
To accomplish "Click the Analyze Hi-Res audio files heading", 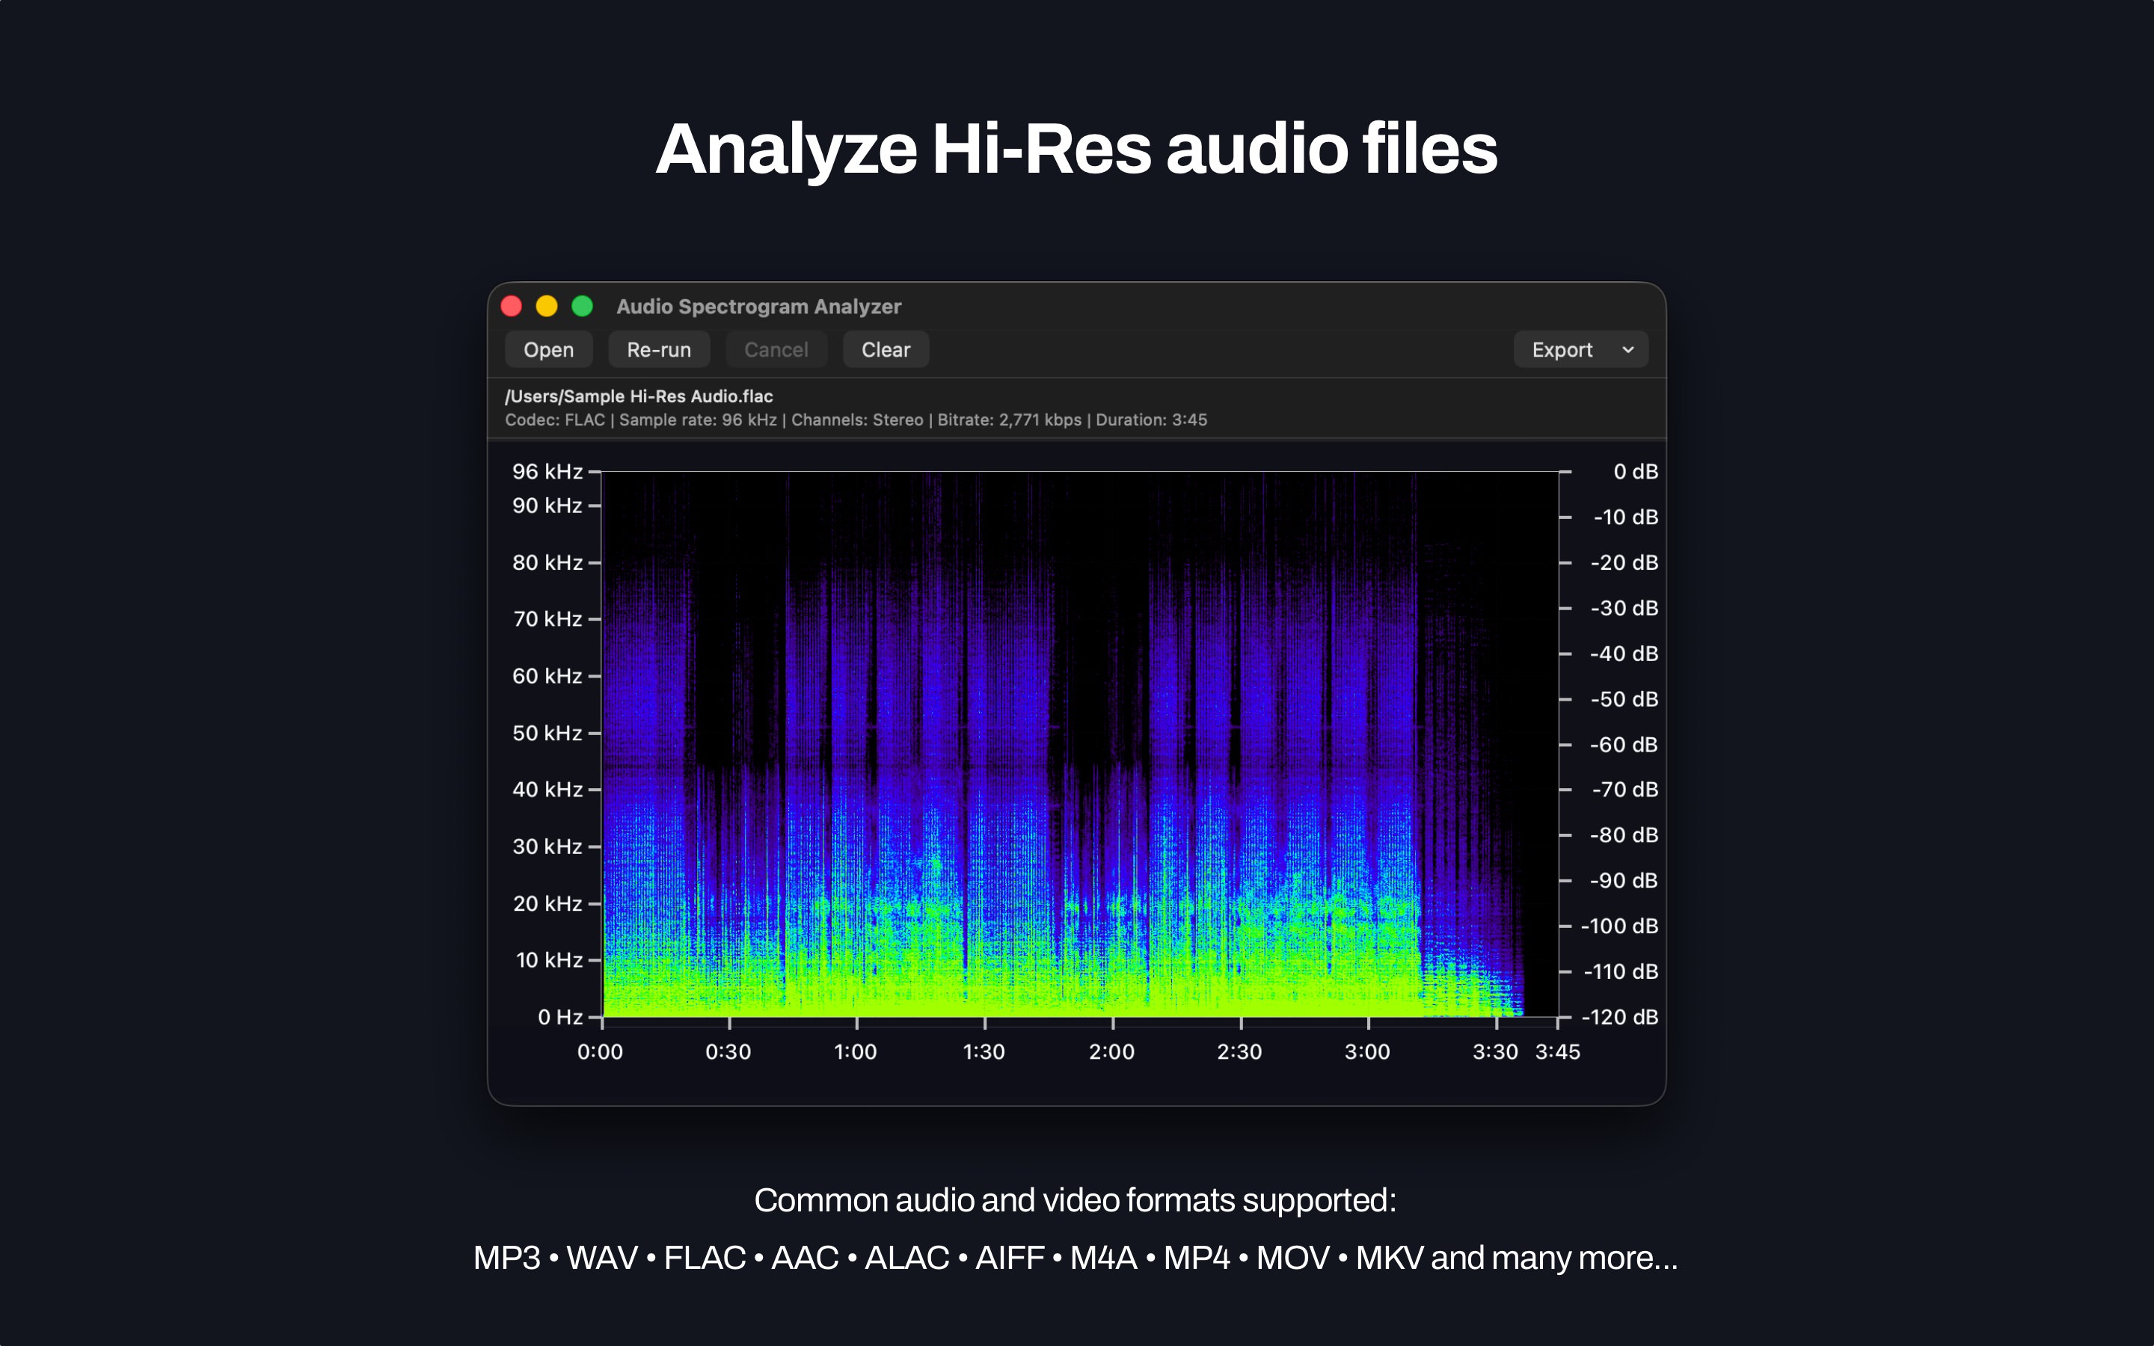I will pos(1077,149).
